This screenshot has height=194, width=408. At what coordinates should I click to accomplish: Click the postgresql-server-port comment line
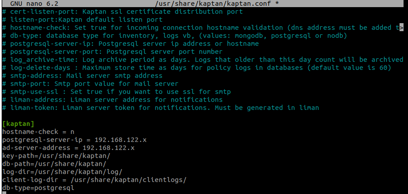point(112,52)
